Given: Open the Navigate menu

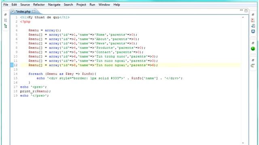Looking at the screenshot, I should click(54, 4).
